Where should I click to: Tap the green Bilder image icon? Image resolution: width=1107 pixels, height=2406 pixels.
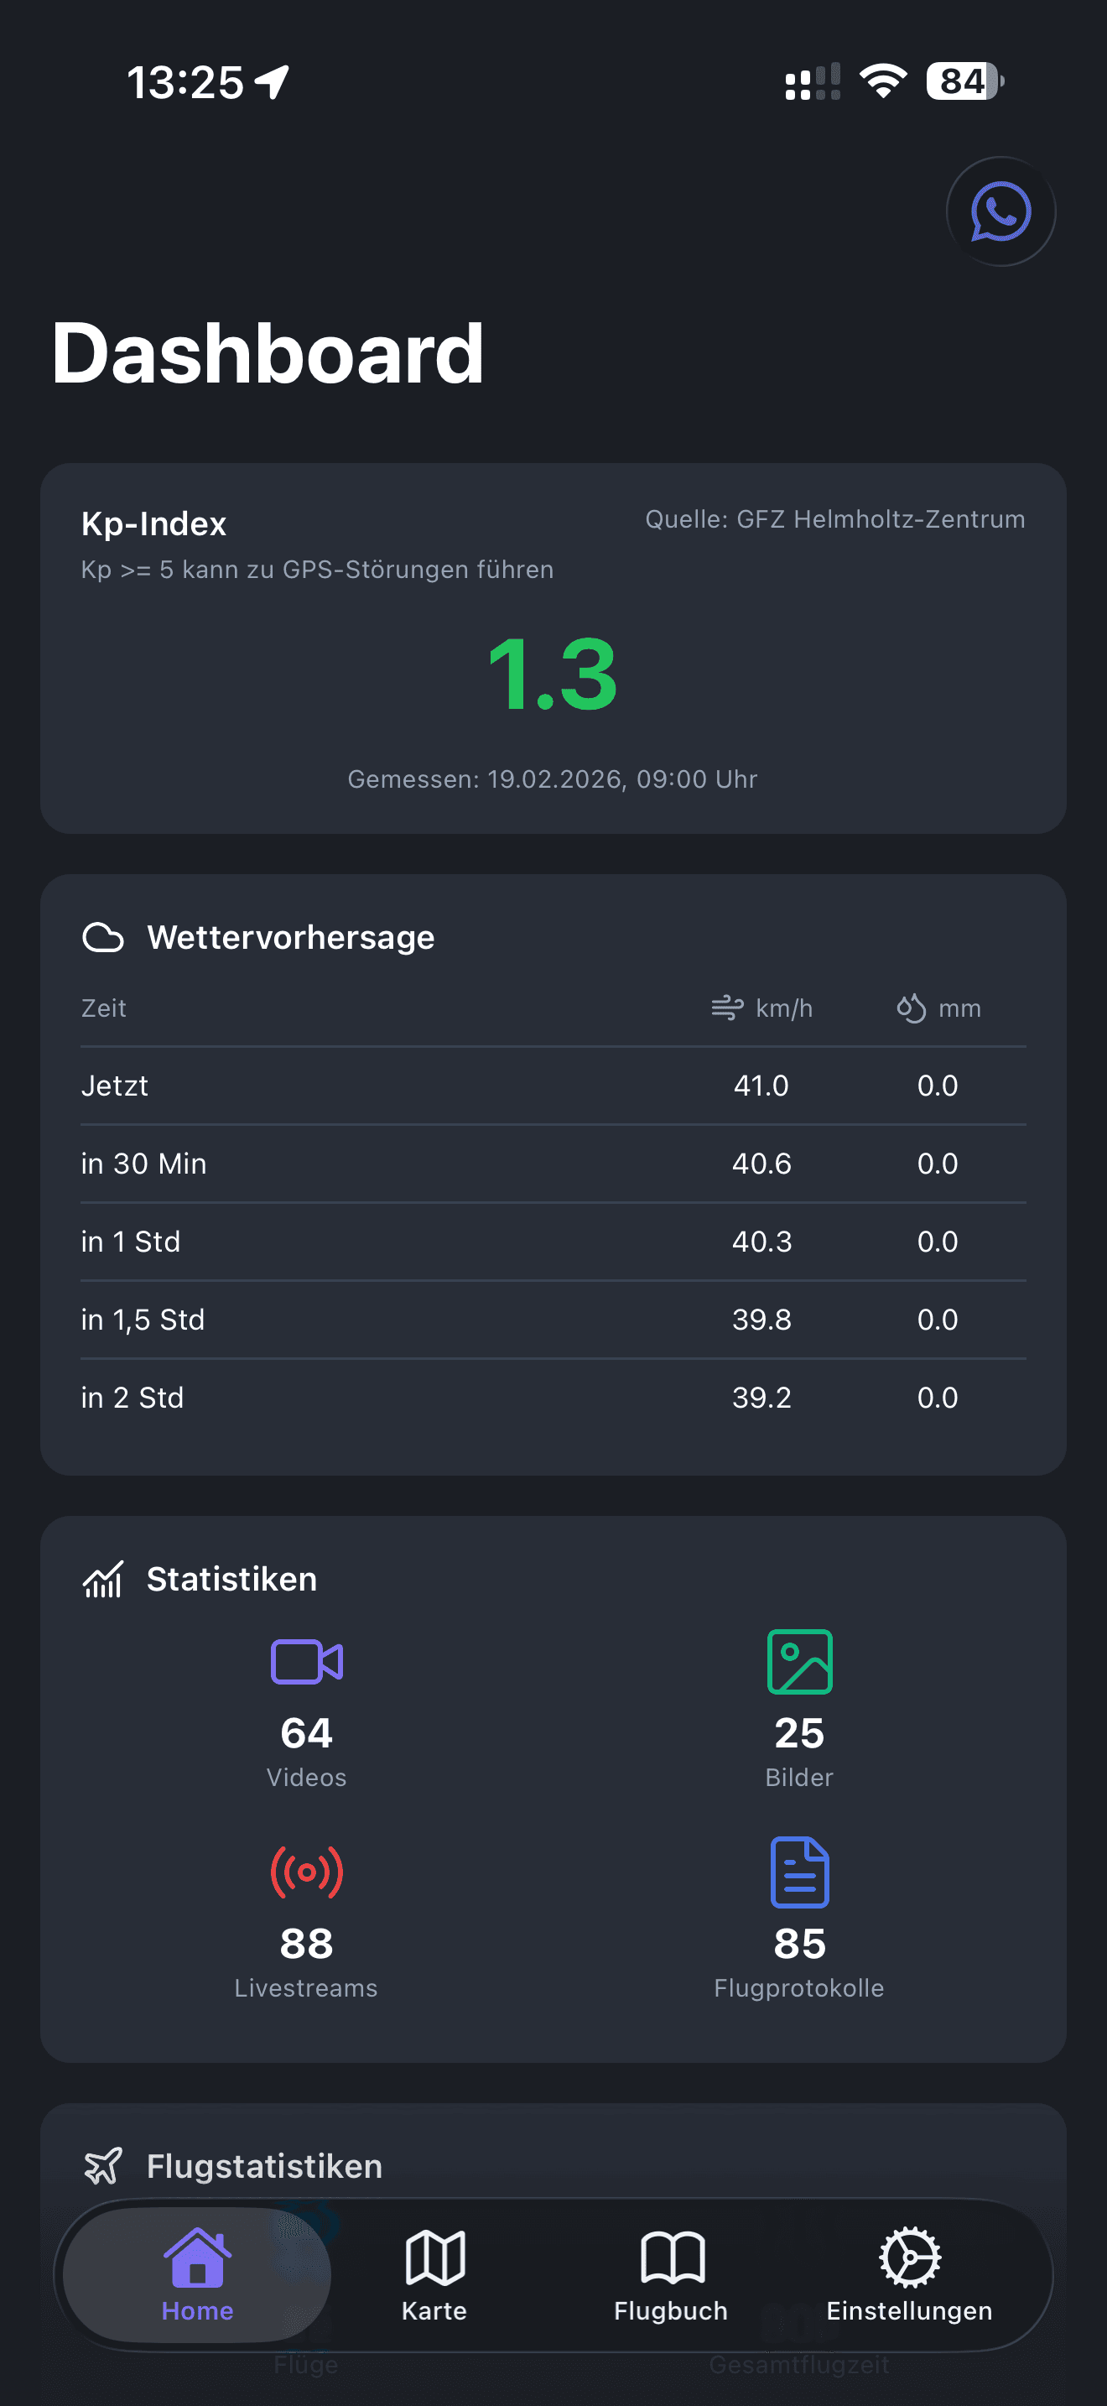click(799, 1662)
